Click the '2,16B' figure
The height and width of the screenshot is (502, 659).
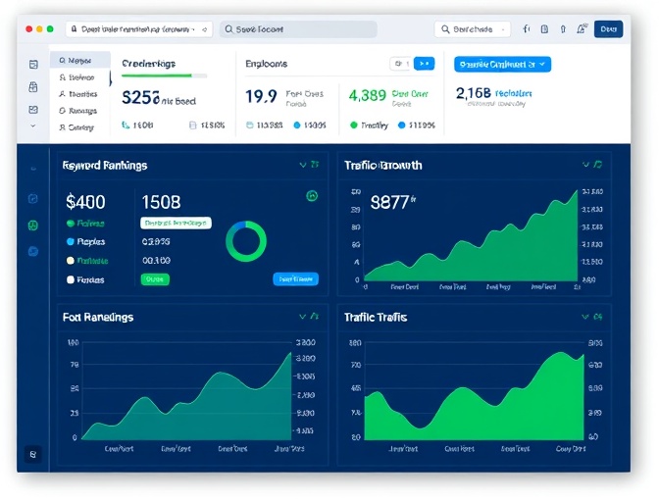pos(474,93)
